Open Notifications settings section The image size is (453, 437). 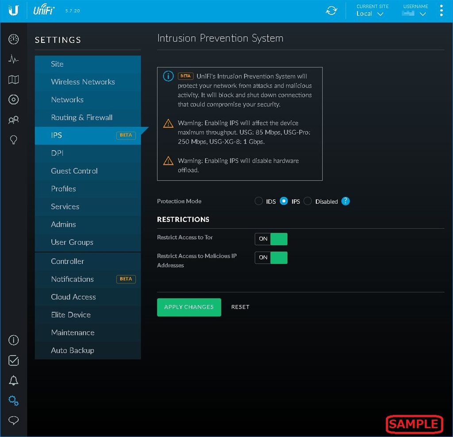[88, 279]
